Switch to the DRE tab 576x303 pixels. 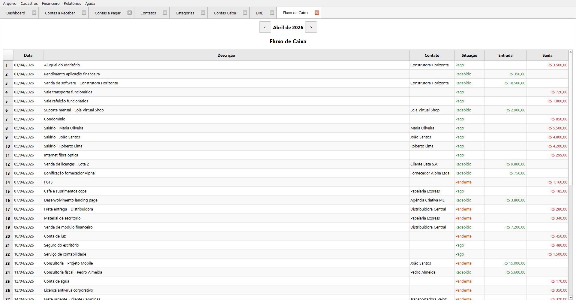259,13
